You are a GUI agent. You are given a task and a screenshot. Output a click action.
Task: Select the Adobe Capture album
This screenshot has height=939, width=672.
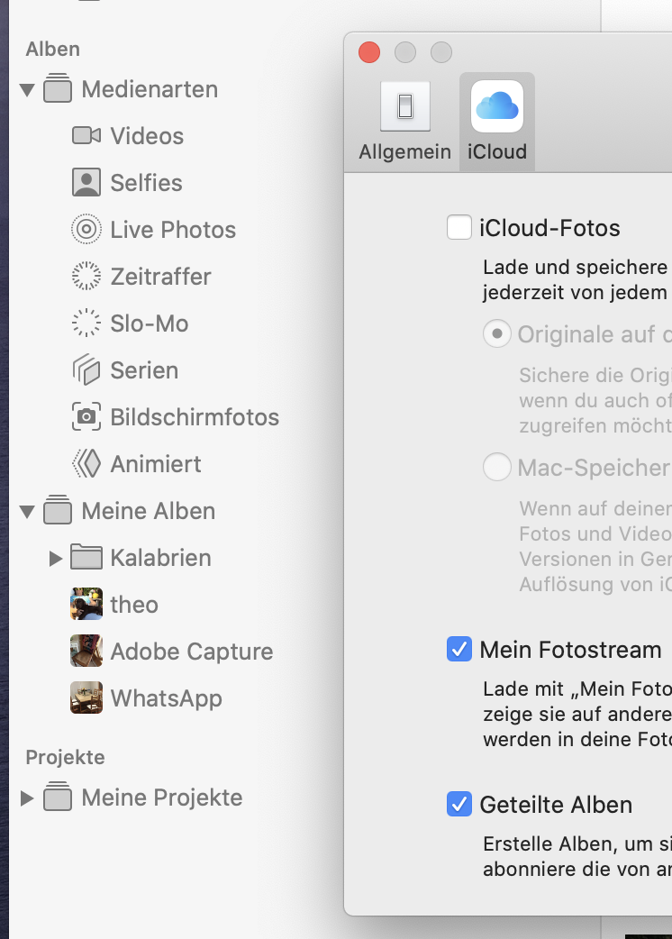[191, 652]
